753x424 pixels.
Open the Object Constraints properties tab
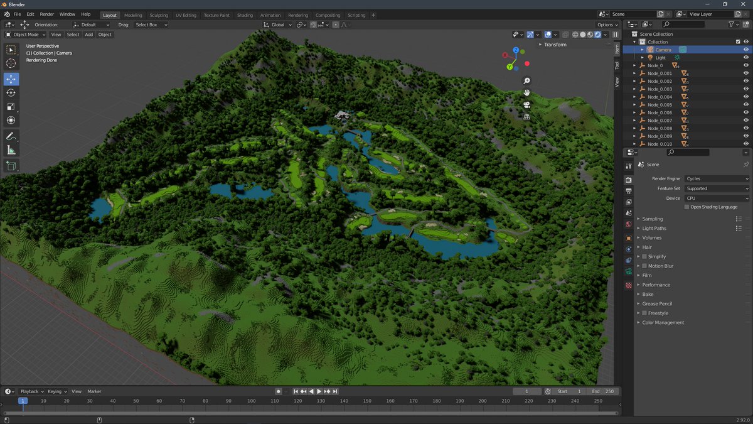(x=628, y=260)
